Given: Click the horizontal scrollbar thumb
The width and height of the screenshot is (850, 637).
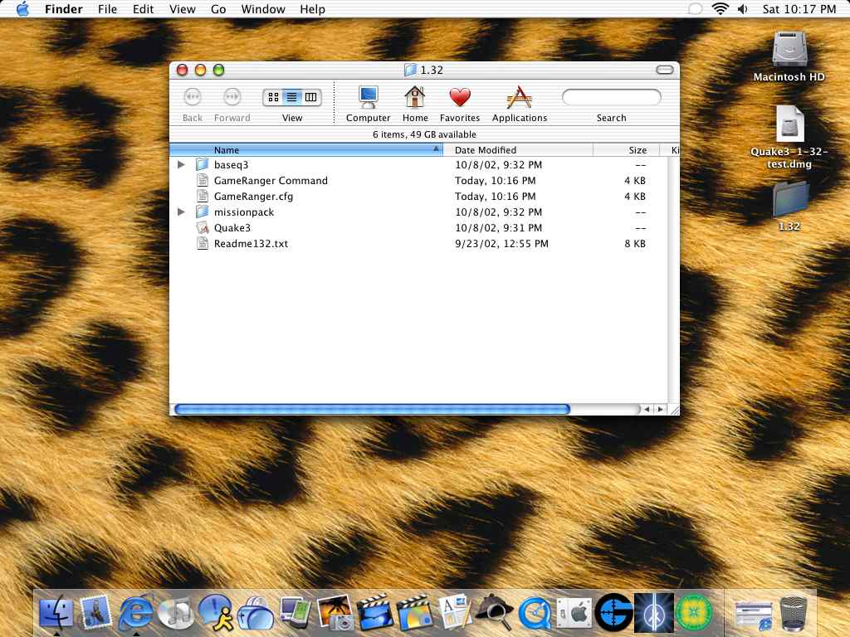Looking at the screenshot, I should (372, 410).
